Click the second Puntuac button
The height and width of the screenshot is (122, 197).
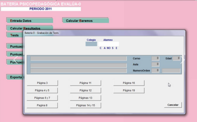(x=15, y=54)
